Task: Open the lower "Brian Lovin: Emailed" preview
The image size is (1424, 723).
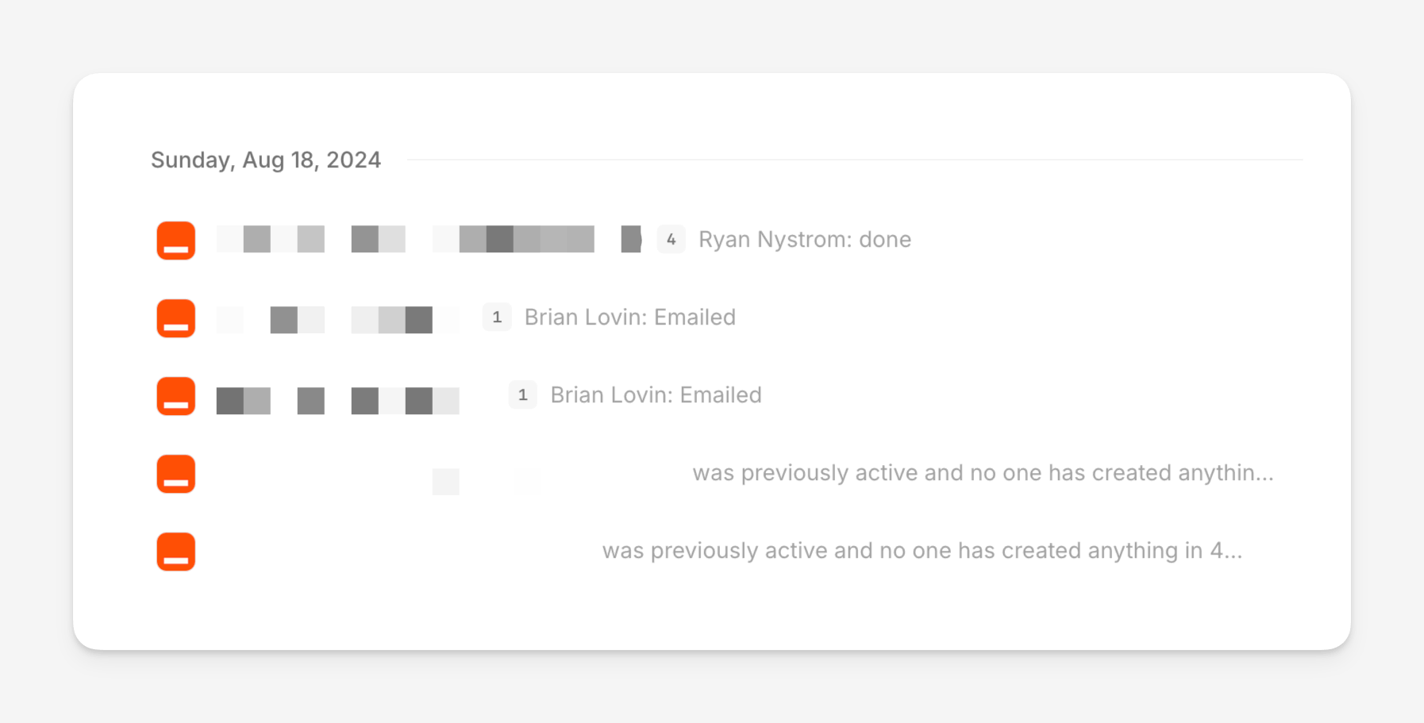Action: 656,395
